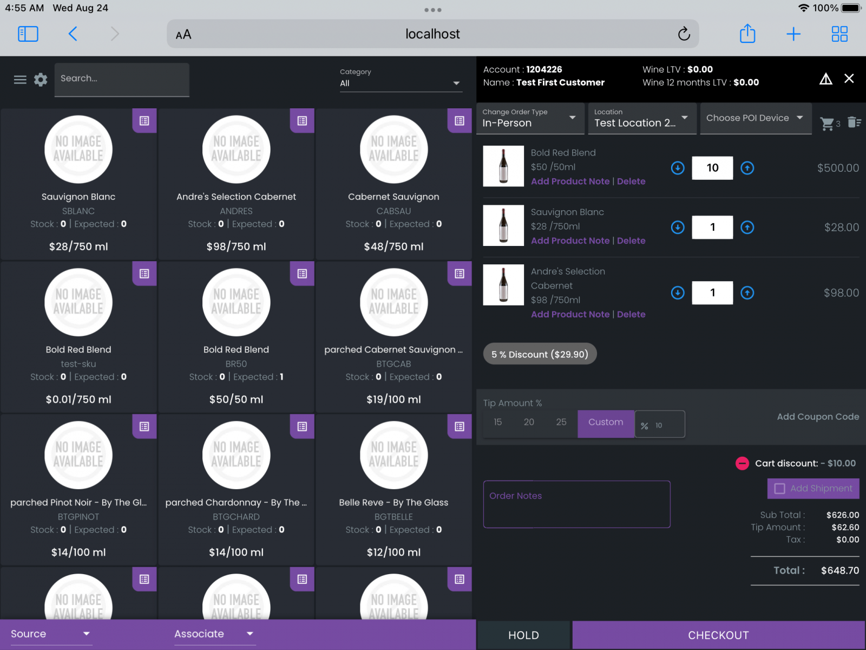The height and width of the screenshot is (650, 866).
Task: Click Safari reader AA button
Action: pyautogui.click(x=183, y=35)
